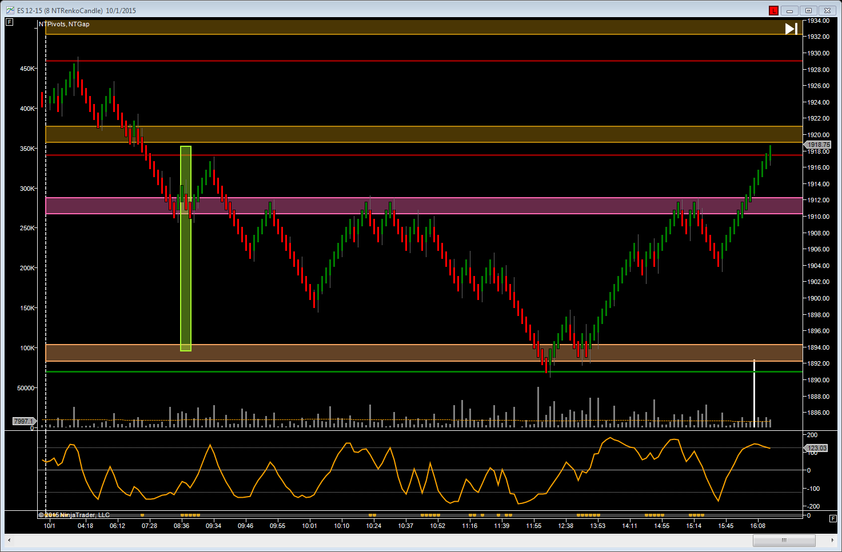Click the 15:14 time label

(x=693, y=526)
